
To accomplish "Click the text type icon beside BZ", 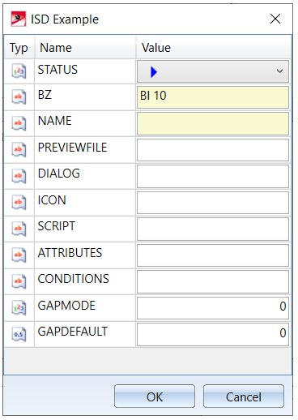I will click(19, 97).
